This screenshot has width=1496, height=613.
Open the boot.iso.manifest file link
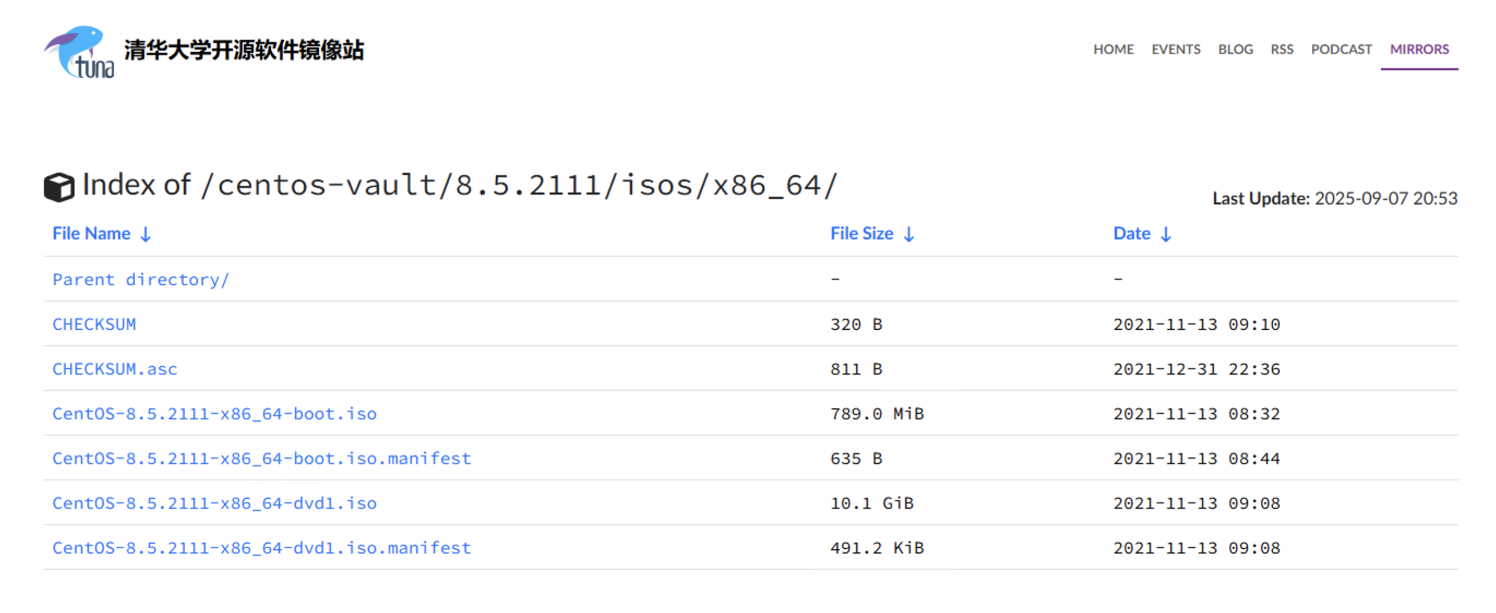point(262,458)
